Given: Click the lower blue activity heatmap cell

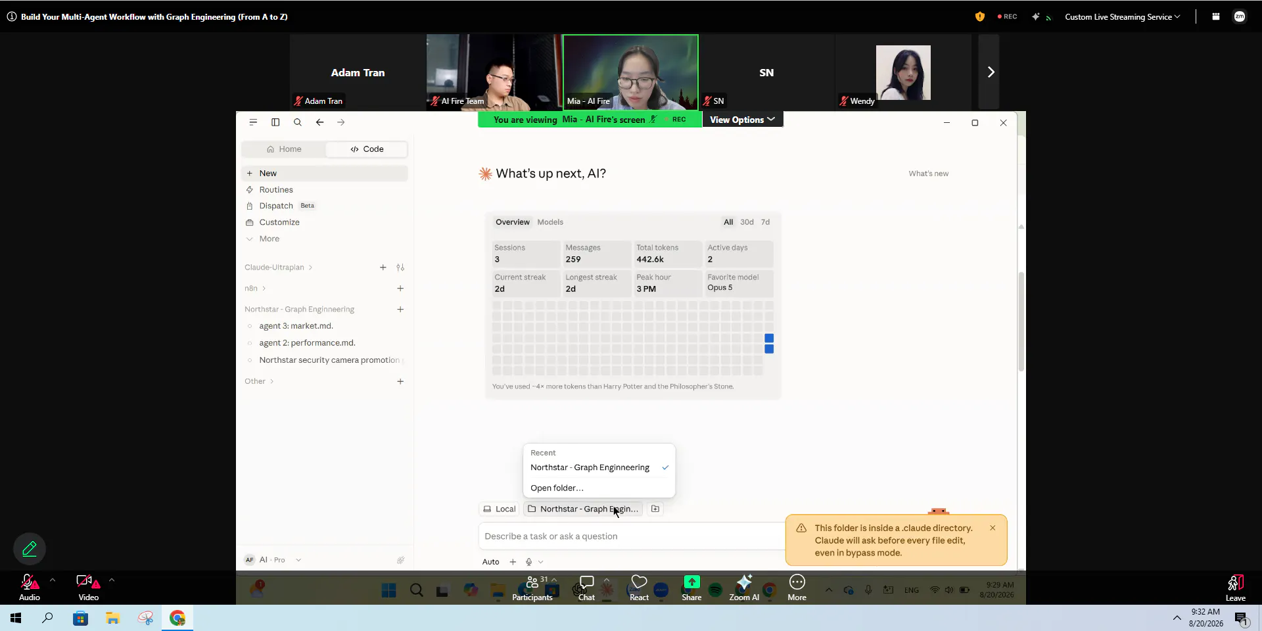Looking at the screenshot, I should 769,349.
